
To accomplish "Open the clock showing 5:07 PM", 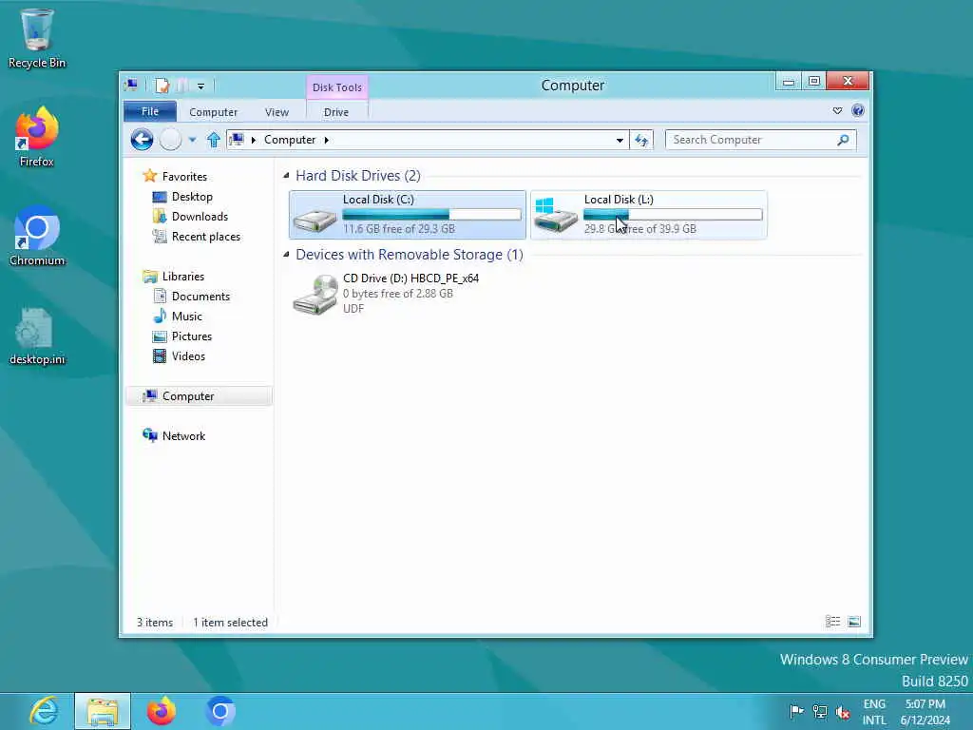I will point(925,712).
